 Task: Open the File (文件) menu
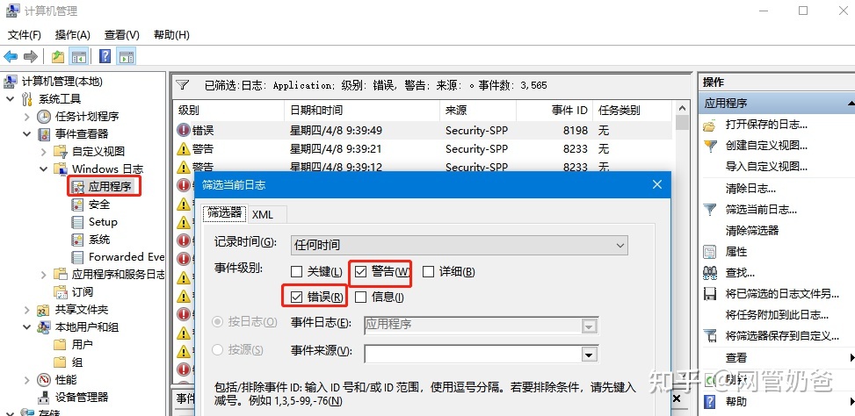tap(25, 35)
